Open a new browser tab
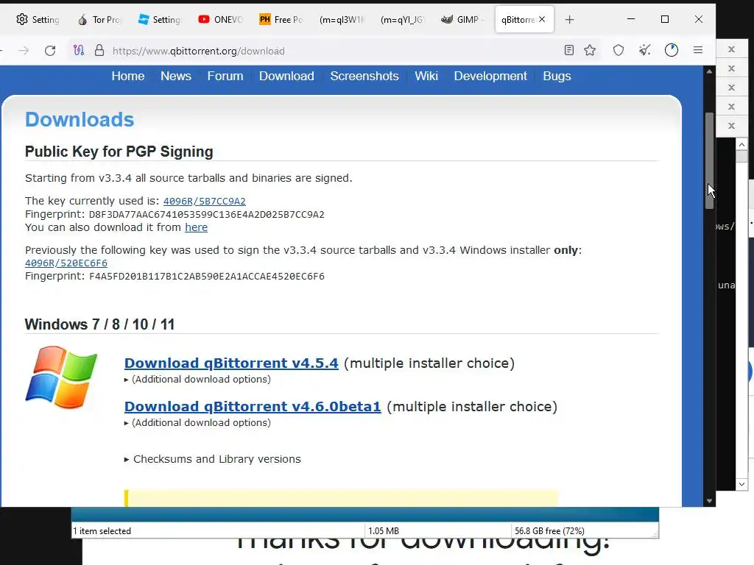 [569, 20]
